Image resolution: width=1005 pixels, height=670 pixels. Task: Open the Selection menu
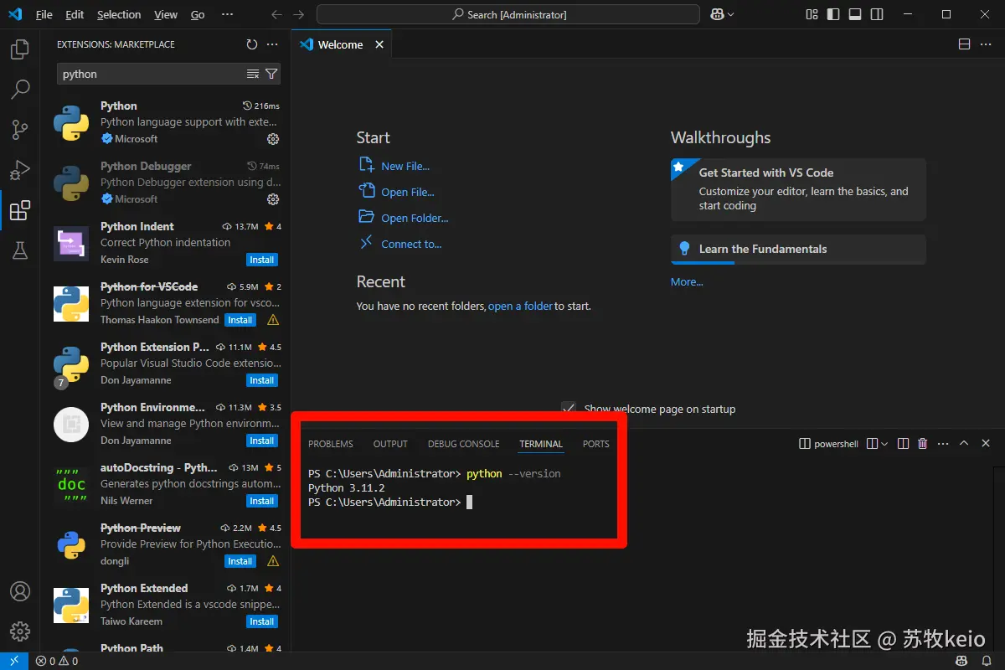click(x=119, y=14)
